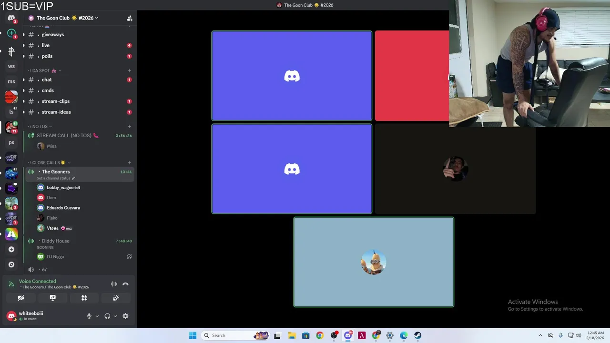610x343 pixels.
Task: Open the polls channel
Action: tap(80, 56)
